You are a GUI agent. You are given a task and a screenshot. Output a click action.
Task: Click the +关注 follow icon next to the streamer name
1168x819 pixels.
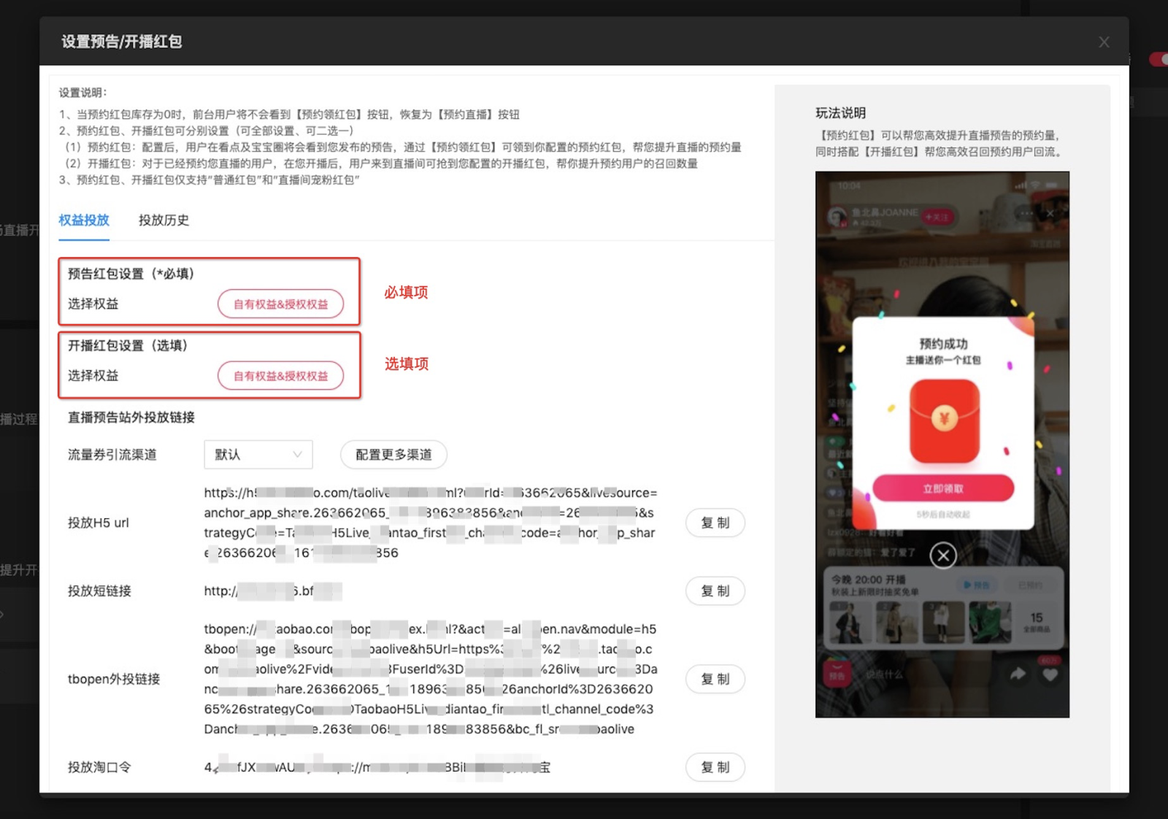coord(937,216)
